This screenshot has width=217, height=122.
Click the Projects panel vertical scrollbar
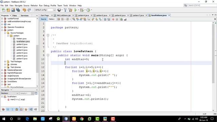(37, 59)
